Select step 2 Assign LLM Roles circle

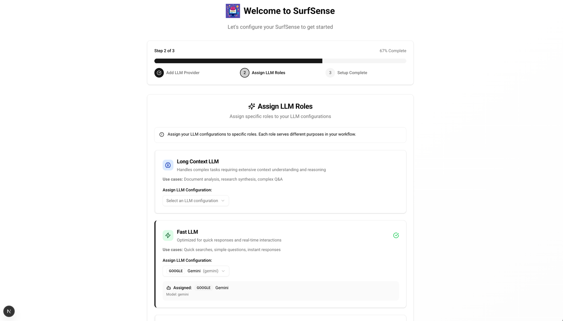click(x=245, y=73)
